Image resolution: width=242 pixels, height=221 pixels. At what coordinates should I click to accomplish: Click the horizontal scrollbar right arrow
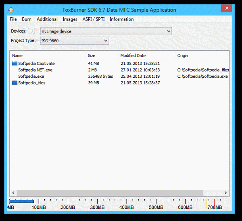225,193
